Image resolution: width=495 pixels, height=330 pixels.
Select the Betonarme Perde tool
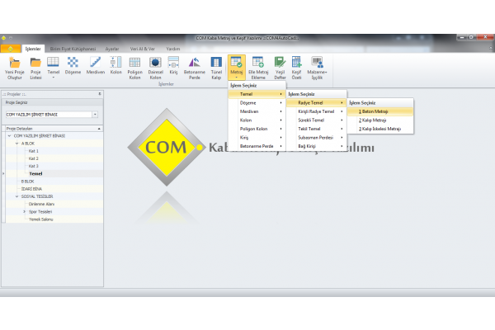(x=195, y=68)
